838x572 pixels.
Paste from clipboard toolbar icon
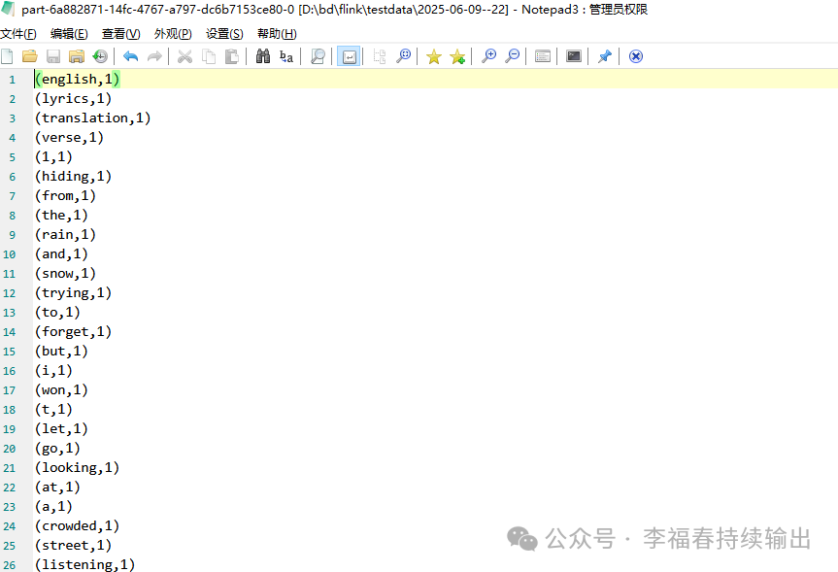pyautogui.click(x=232, y=56)
